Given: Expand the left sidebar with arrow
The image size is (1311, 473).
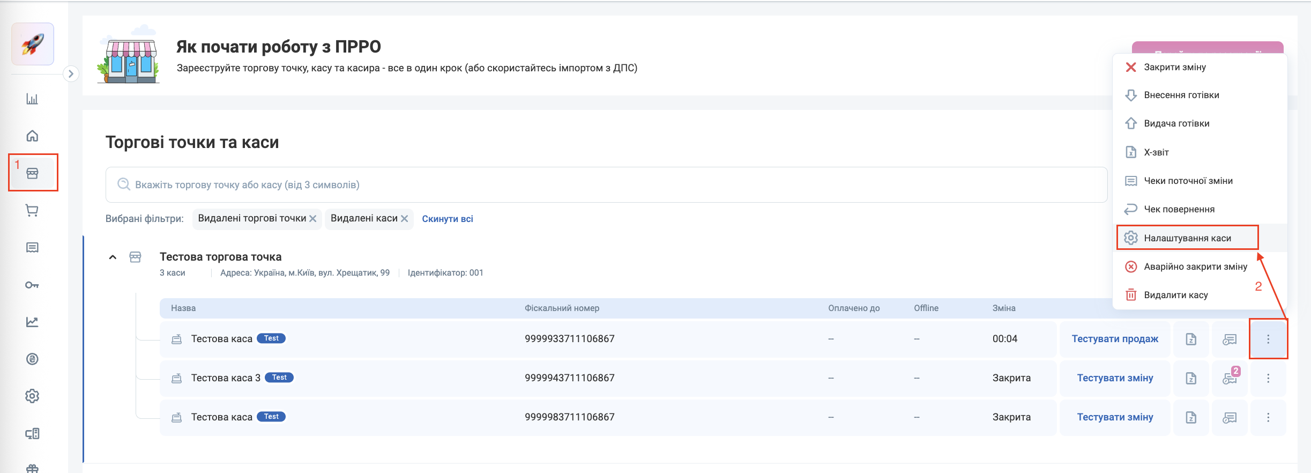Looking at the screenshot, I should [x=71, y=74].
